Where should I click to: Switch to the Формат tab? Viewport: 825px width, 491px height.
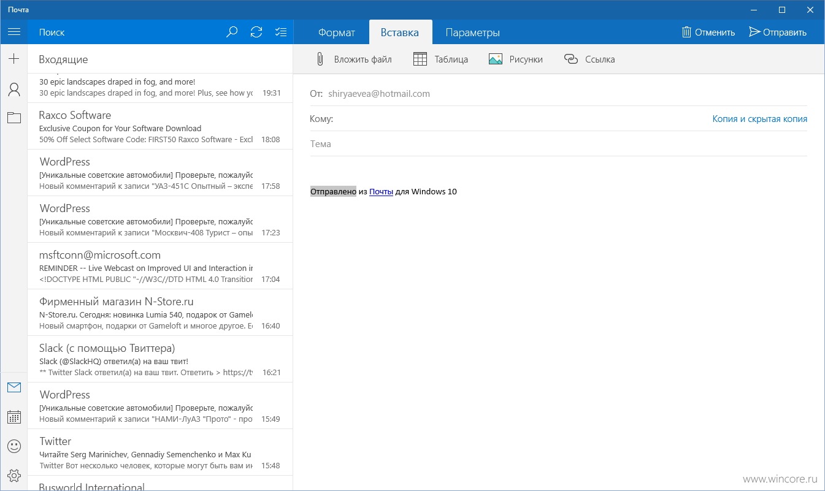point(337,32)
